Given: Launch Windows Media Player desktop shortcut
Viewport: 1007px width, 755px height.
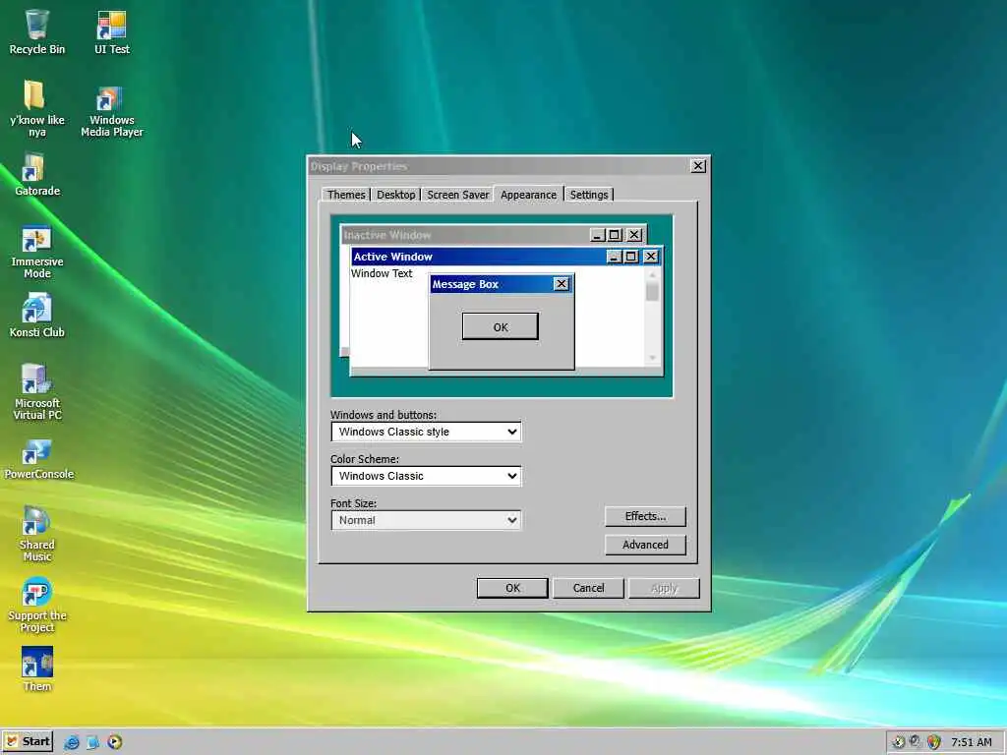Looking at the screenshot, I should pos(112,111).
